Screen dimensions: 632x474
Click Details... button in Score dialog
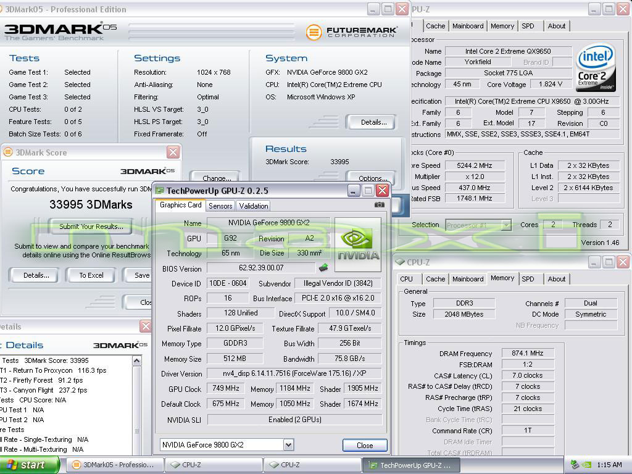coord(35,275)
